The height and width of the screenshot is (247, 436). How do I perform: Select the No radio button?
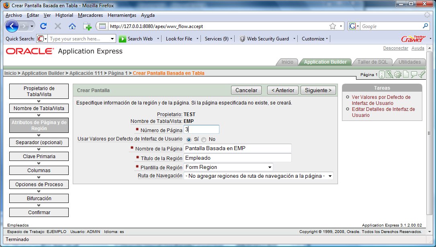click(x=204, y=140)
